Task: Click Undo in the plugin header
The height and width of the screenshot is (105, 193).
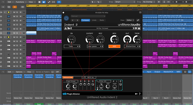Action: click(x=94, y=20)
